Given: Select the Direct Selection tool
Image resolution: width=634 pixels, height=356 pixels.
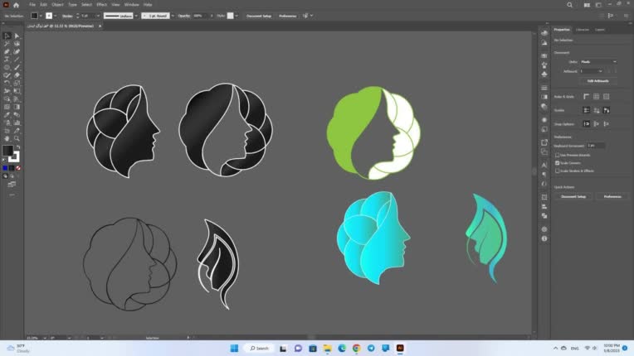Looking at the screenshot, I should tap(17, 36).
